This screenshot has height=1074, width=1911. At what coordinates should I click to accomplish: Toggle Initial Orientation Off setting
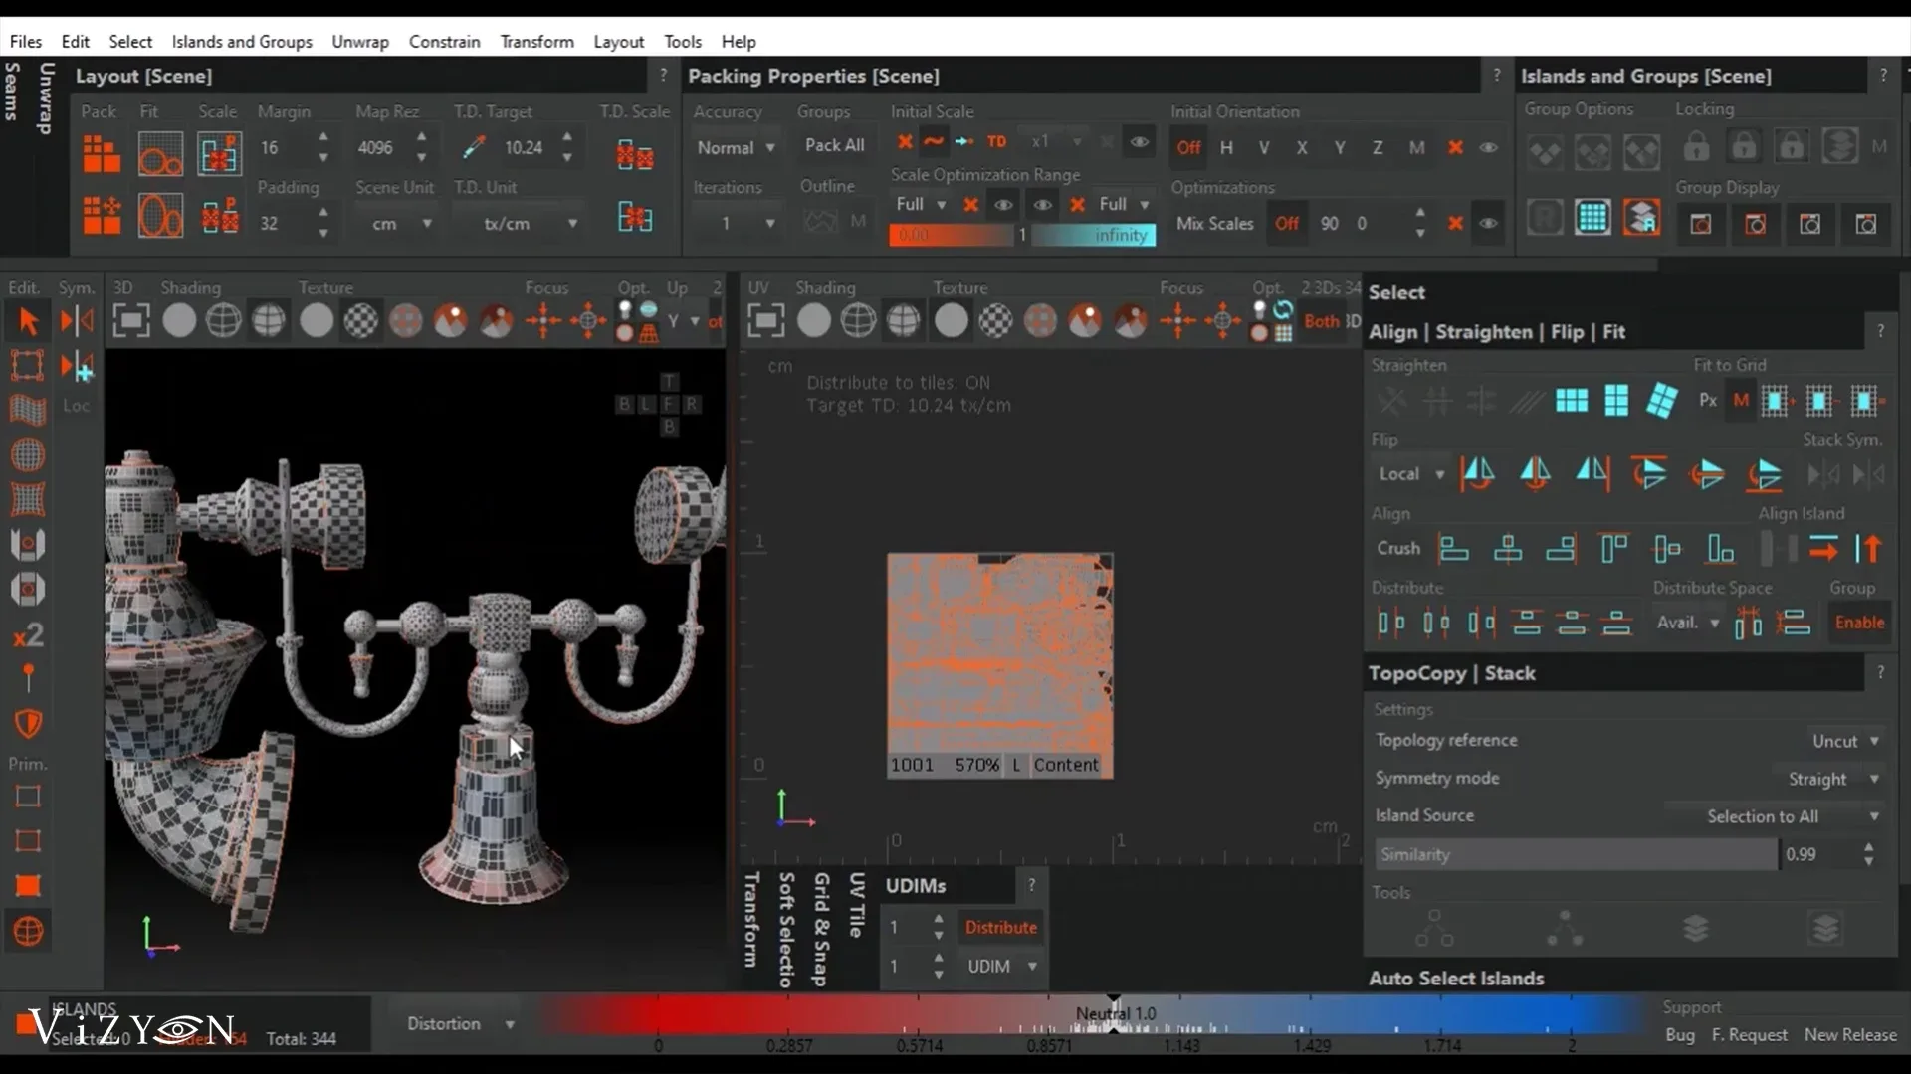click(x=1189, y=147)
